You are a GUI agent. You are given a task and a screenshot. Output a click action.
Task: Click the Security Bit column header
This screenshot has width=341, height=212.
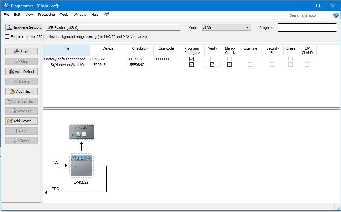(272, 50)
